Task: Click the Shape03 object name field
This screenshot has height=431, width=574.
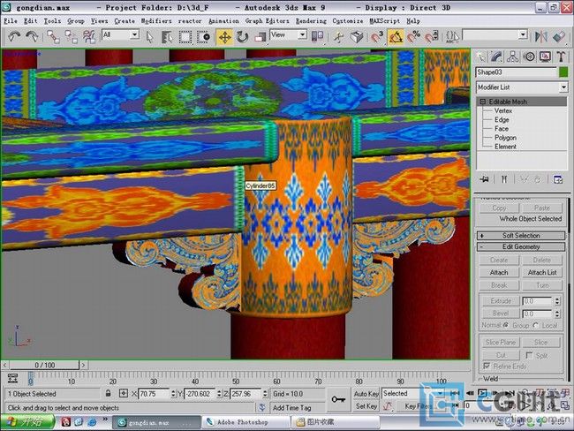Action: click(517, 72)
